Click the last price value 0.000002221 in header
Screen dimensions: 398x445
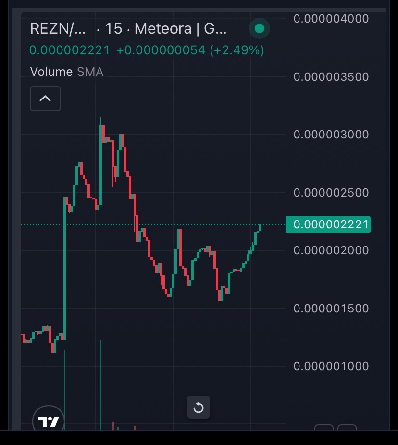tap(70, 50)
